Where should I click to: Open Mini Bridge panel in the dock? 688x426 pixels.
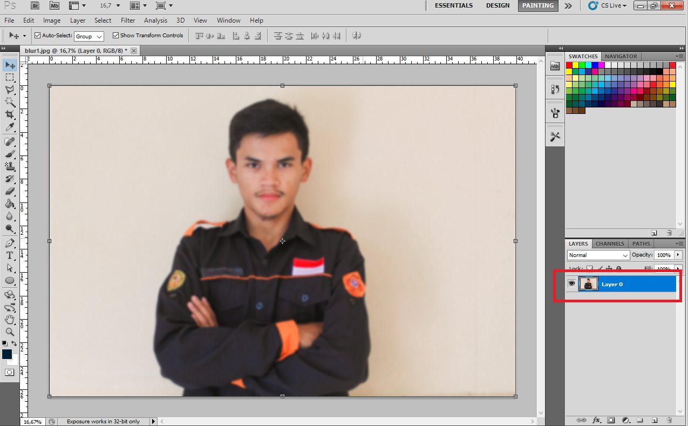555,66
